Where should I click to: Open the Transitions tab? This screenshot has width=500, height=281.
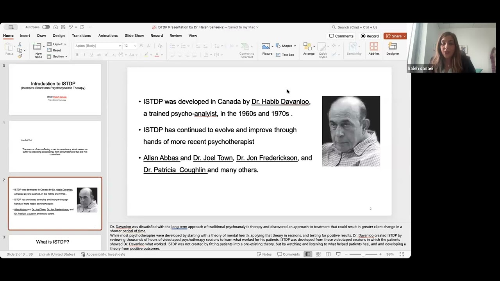81,36
